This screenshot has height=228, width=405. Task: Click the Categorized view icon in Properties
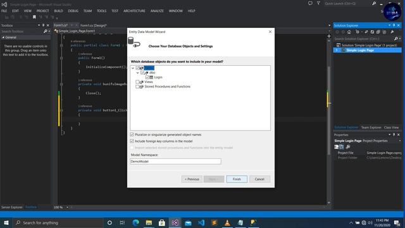click(x=336, y=147)
